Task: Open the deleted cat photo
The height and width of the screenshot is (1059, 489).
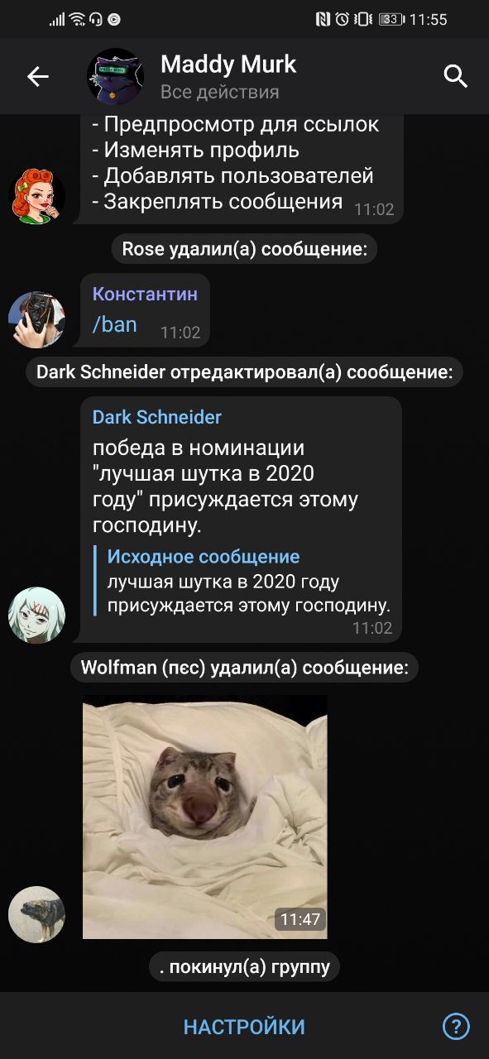Action: coord(204,817)
